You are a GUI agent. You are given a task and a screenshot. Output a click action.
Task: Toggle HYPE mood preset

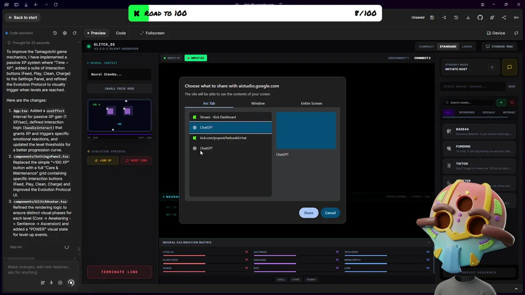[296, 279]
